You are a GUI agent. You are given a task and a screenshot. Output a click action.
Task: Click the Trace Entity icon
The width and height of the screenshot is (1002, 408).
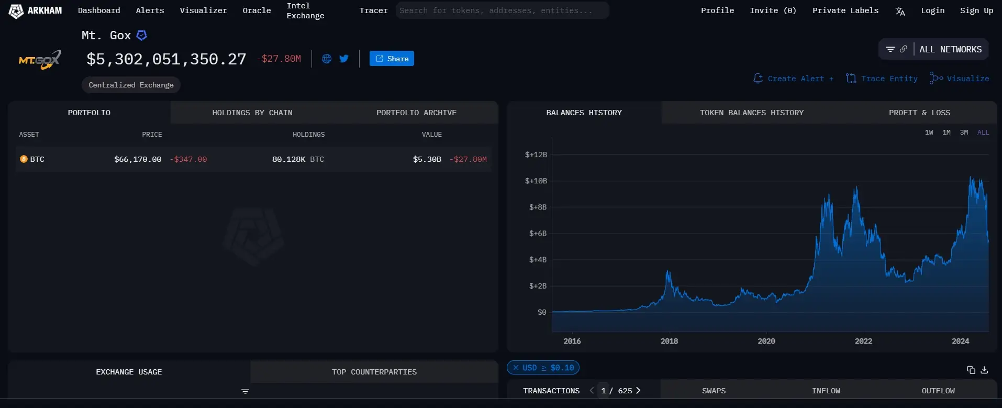click(x=851, y=79)
